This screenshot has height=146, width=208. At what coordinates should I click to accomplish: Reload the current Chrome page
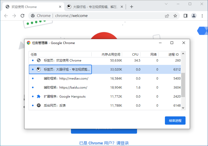click(x=22, y=16)
